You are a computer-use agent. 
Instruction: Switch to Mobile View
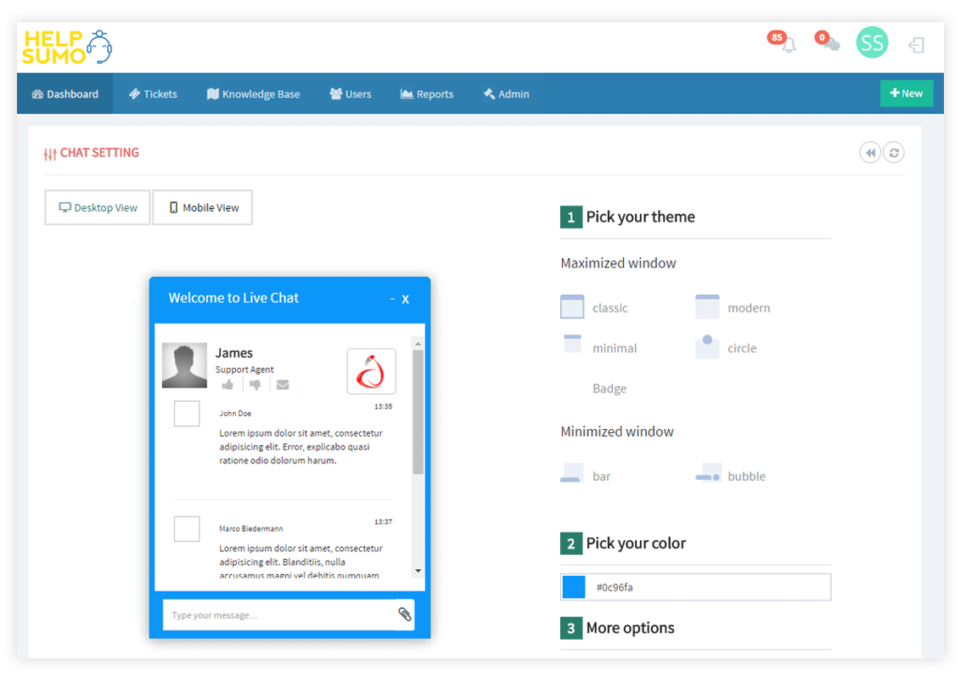click(203, 207)
